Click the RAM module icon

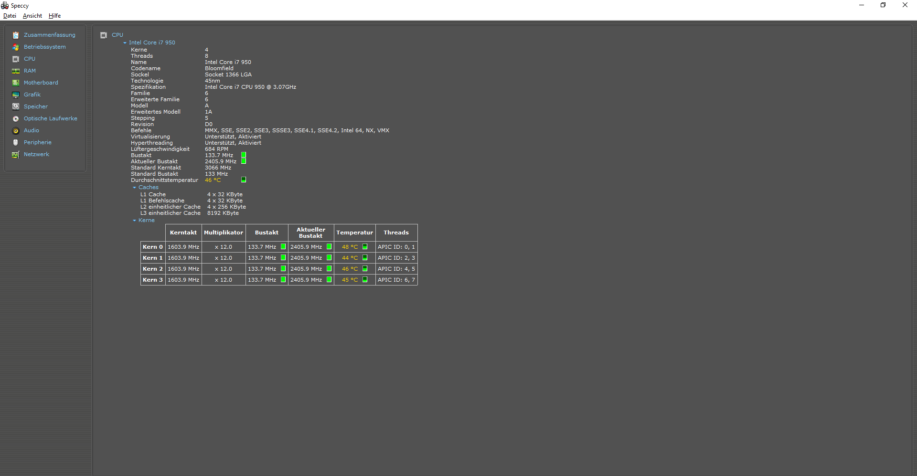pos(16,71)
